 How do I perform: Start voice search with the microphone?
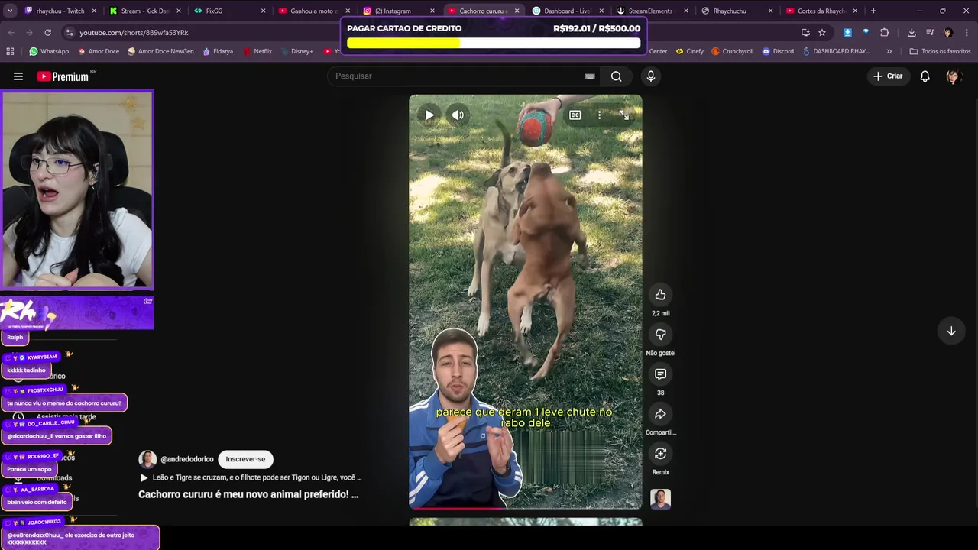coord(651,76)
